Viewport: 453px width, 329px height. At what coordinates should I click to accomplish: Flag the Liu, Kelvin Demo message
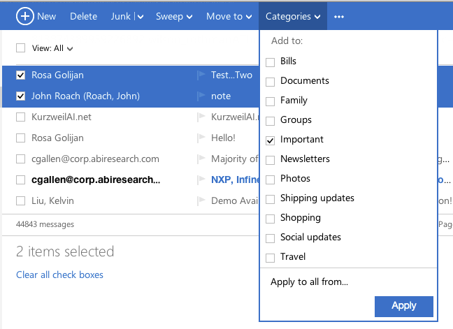click(201, 201)
